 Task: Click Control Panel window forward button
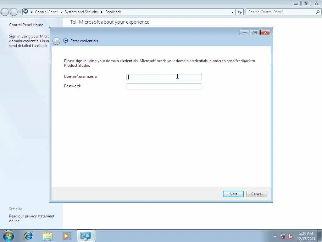pos(14,12)
